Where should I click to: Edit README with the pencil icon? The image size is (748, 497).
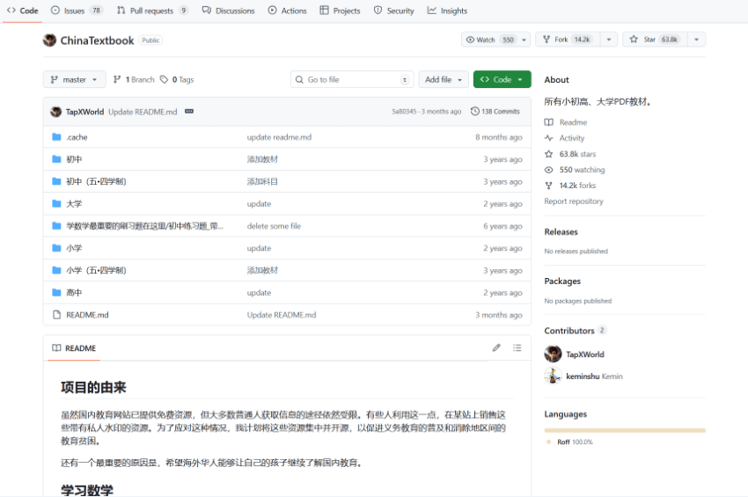tap(496, 347)
